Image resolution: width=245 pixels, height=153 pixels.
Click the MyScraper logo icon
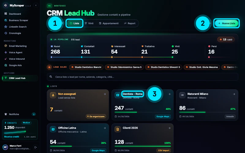point(6,5)
